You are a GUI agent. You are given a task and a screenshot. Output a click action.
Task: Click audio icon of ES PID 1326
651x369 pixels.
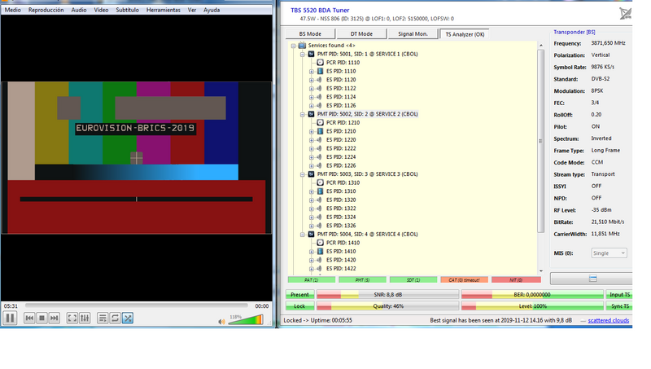point(320,226)
